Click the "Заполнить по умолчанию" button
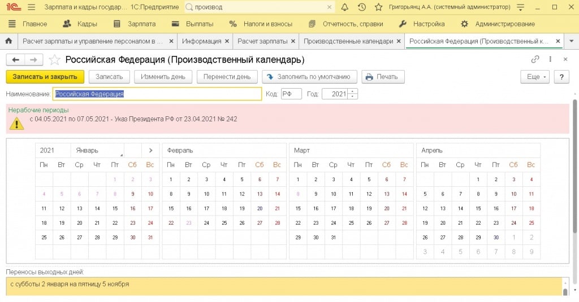 pyautogui.click(x=309, y=77)
